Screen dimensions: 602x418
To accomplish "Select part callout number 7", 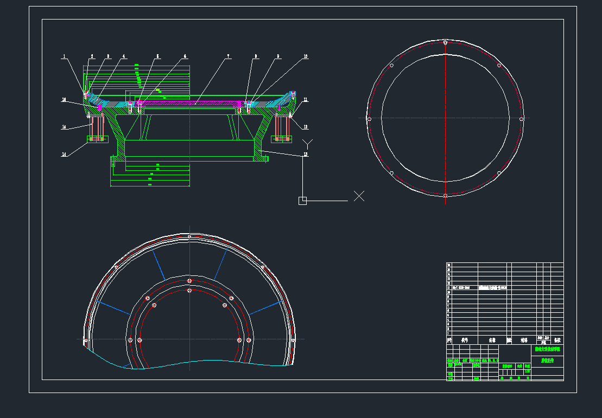I will [228, 56].
